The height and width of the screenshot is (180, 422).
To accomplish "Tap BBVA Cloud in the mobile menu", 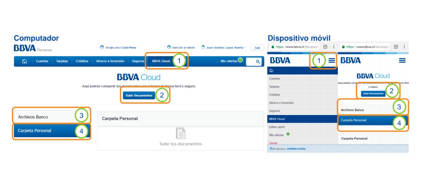I will click(302, 119).
